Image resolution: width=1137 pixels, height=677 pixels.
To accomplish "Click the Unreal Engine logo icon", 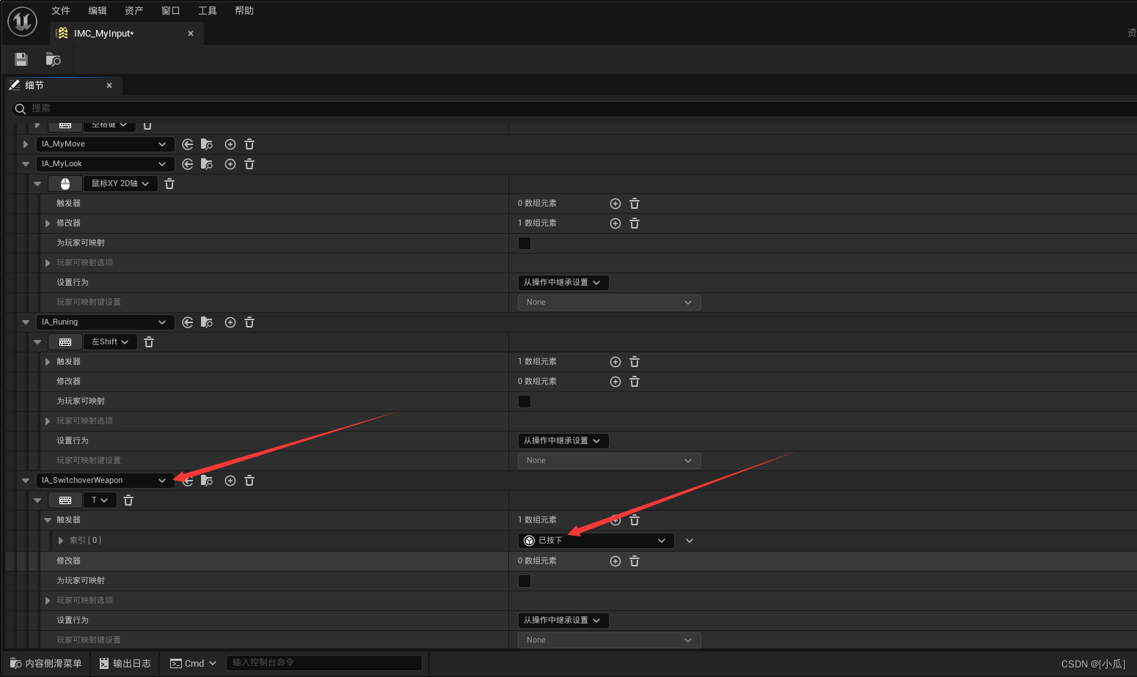I will tap(22, 21).
